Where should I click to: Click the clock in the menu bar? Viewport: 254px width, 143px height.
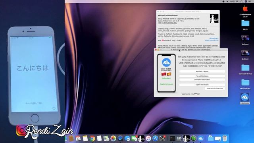pyautogui.click(x=234, y=1)
